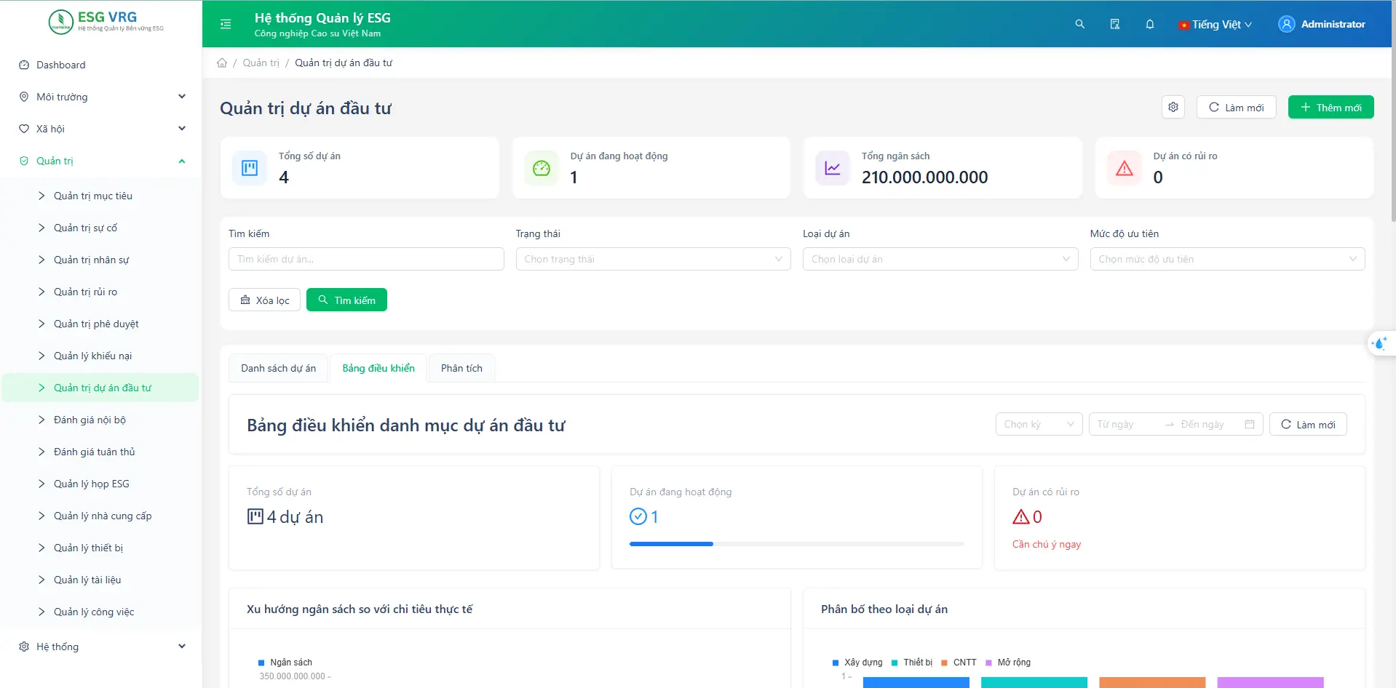Image resolution: width=1396 pixels, height=688 pixels.
Task: Click the top Làm mới button
Action: pyautogui.click(x=1236, y=107)
